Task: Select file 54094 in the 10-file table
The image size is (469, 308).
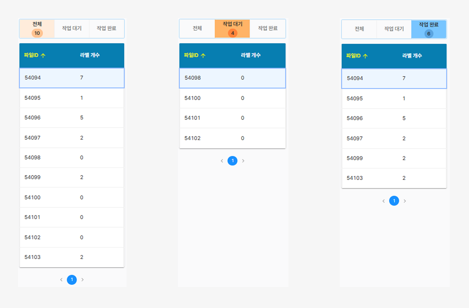Action: (72, 78)
